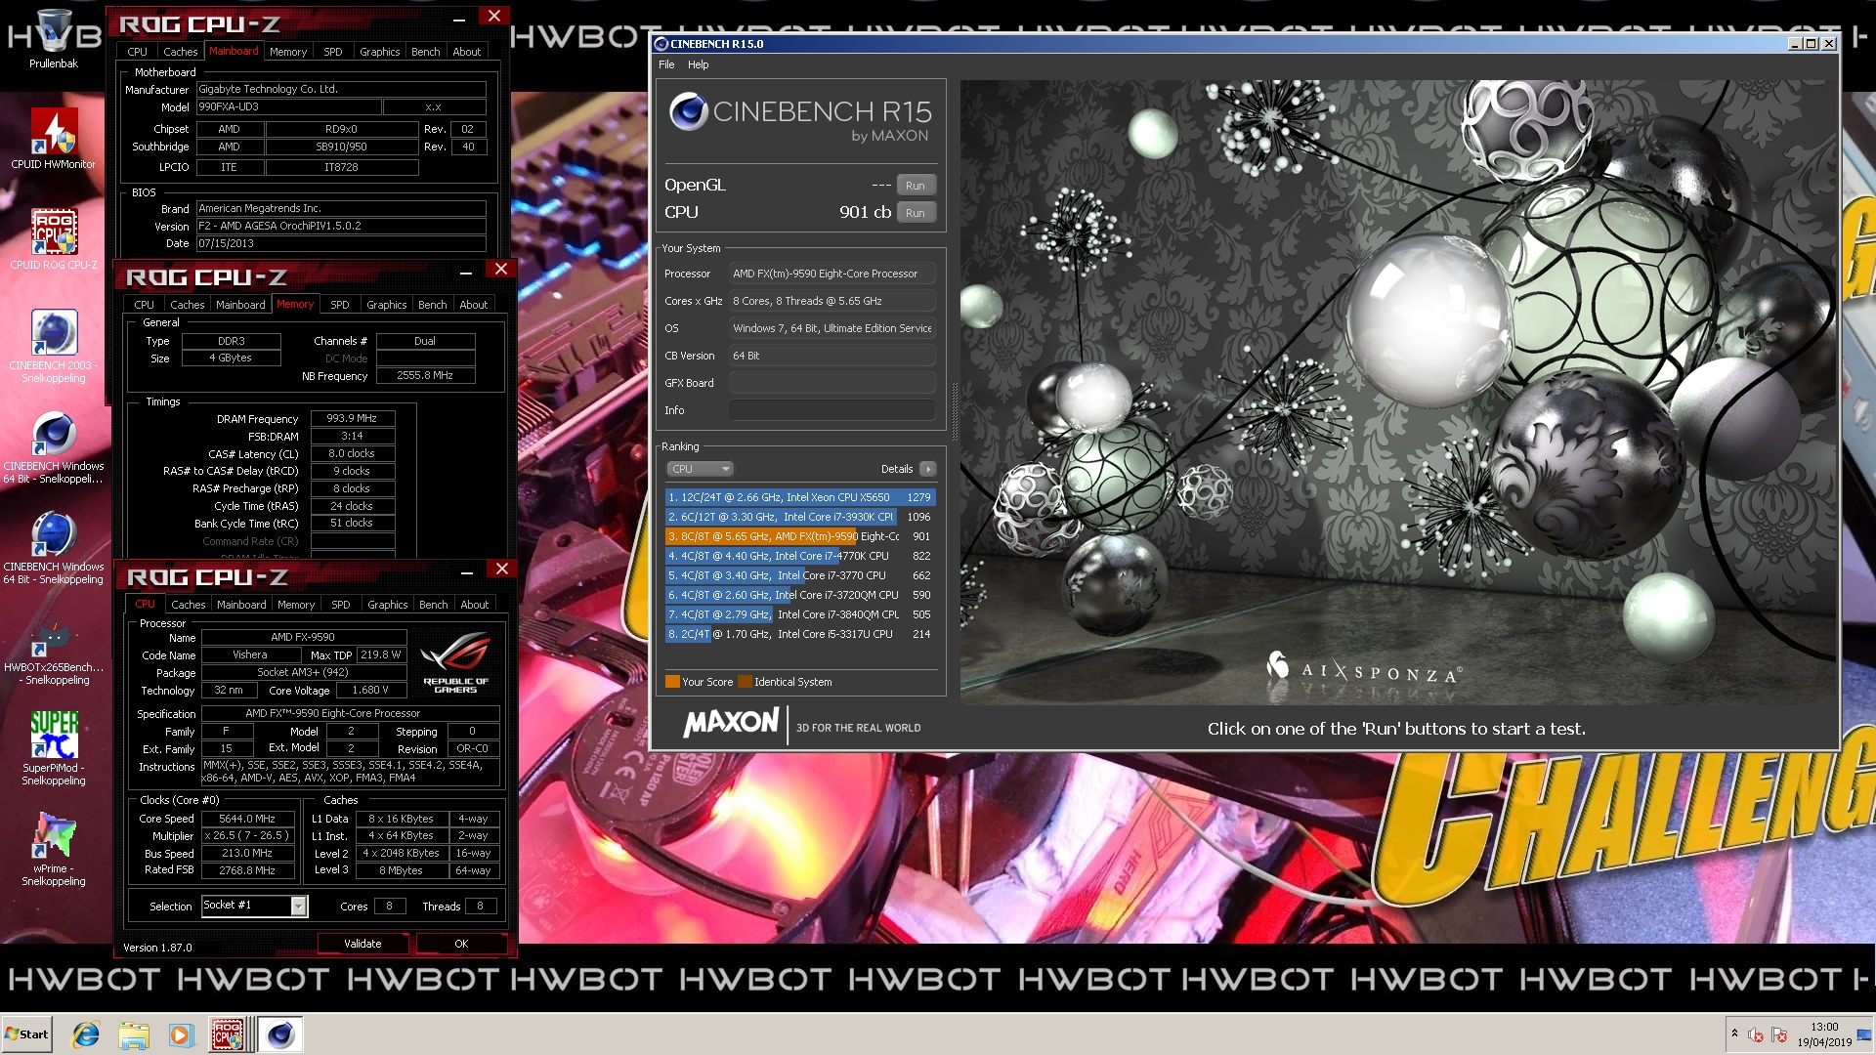The image size is (1876, 1055).
Task: Open Bench tab in Memory CPU-Z window
Action: (433, 305)
